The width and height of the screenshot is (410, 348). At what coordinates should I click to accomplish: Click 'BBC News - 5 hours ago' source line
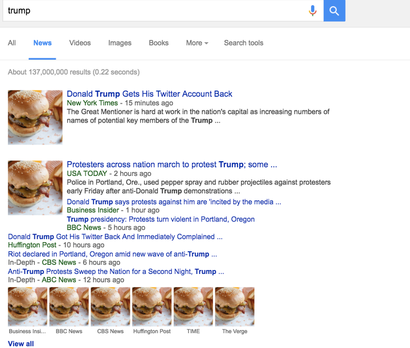[x=106, y=227]
